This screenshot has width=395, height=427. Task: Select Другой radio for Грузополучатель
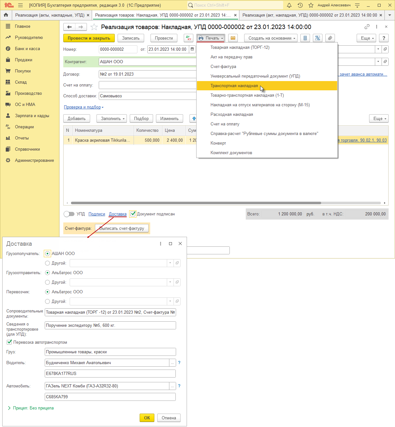coord(47,263)
